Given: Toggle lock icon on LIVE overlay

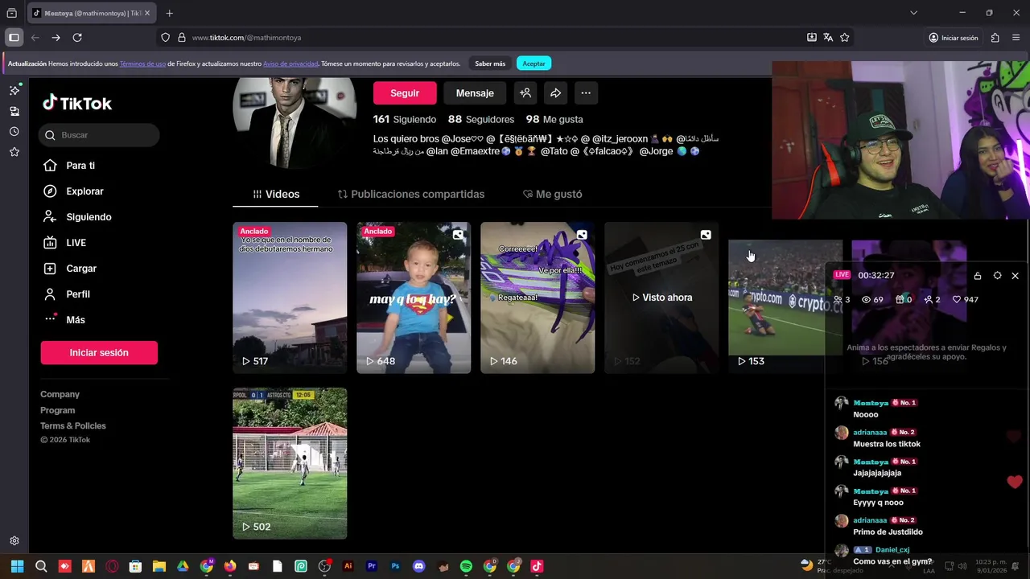Looking at the screenshot, I should pyautogui.click(x=978, y=276).
